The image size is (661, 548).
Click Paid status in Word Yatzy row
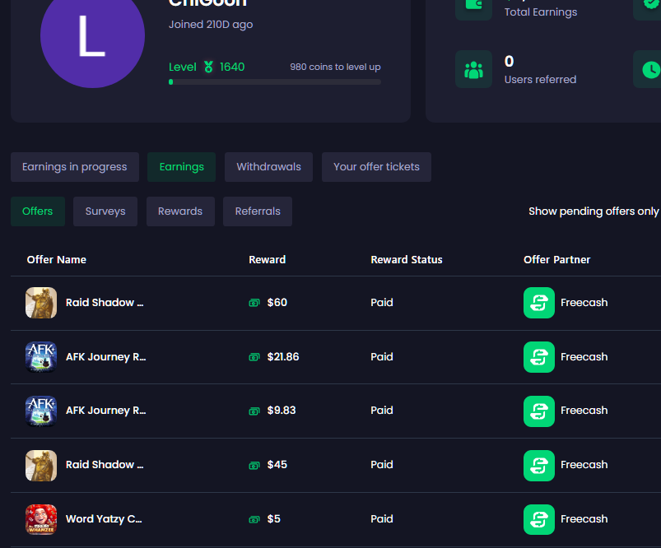(382, 519)
